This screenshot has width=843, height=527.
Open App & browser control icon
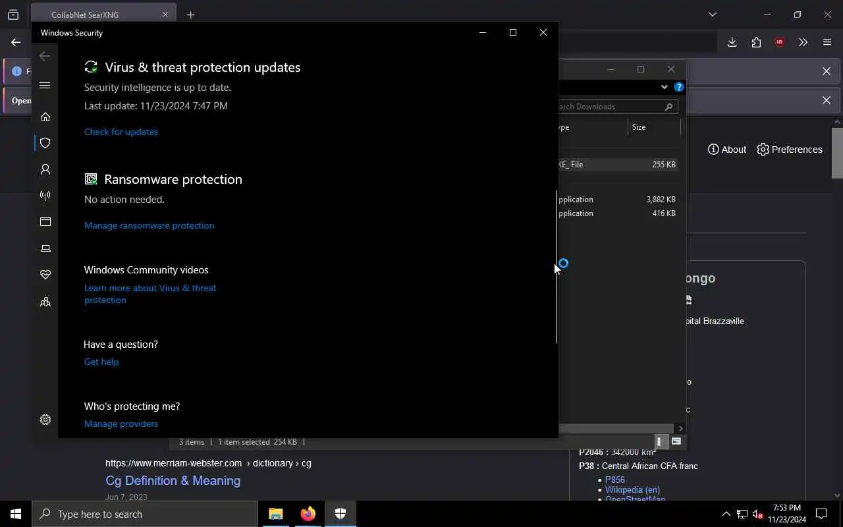[45, 222]
